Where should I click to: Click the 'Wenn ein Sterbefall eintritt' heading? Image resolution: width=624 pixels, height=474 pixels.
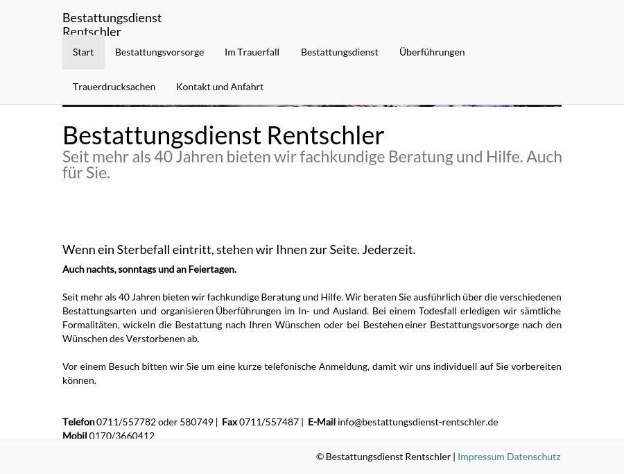(x=239, y=250)
